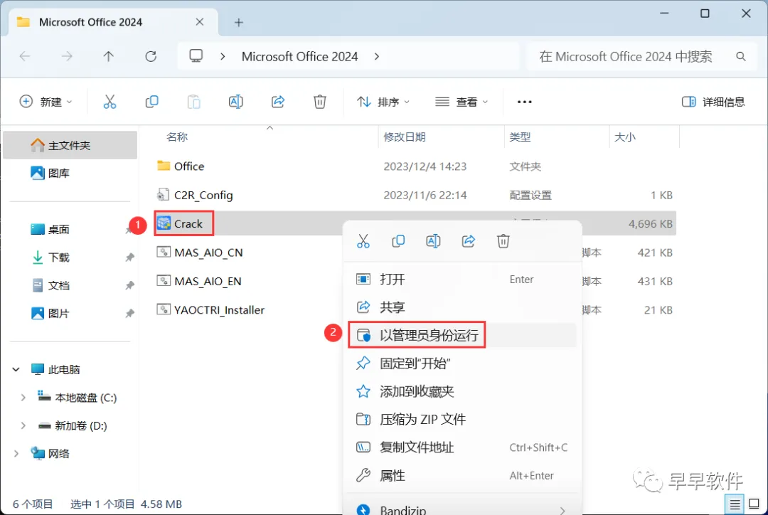Click the Share icon in the context menu
Viewport: 768px width, 515px height.
[x=468, y=241]
